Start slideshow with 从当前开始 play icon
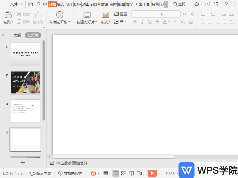 (x=59, y=15)
